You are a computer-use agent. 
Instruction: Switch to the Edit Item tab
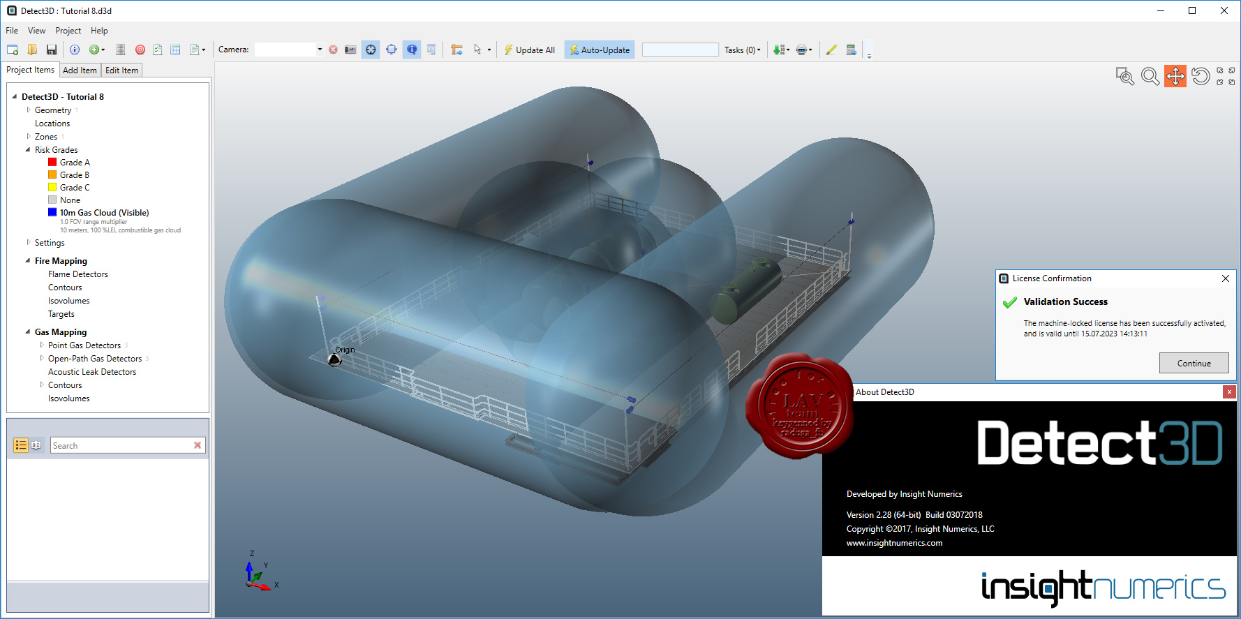tap(121, 70)
